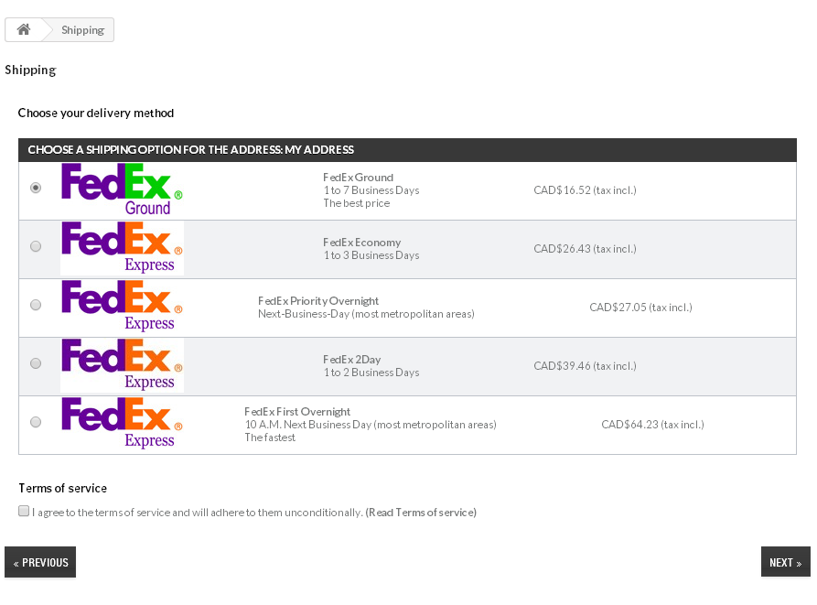
Task: Select the FedEx Economy radio button
Action: pyautogui.click(x=36, y=246)
